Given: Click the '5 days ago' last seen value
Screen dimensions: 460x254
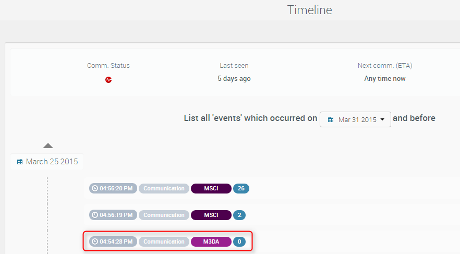Looking at the screenshot, I should [x=234, y=79].
